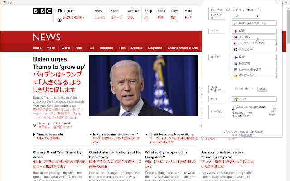Open Giant Antarctic iceberg set to break away story
Viewport: 290px width, 181px height.
[114, 155]
